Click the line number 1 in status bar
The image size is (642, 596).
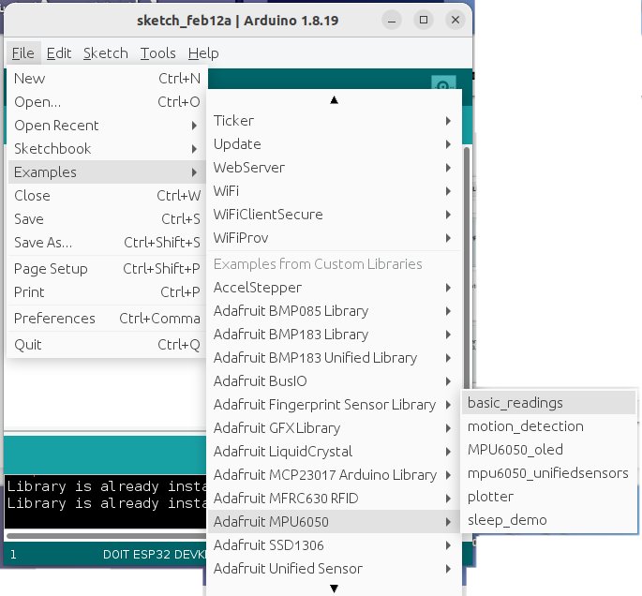pyautogui.click(x=13, y=554)
